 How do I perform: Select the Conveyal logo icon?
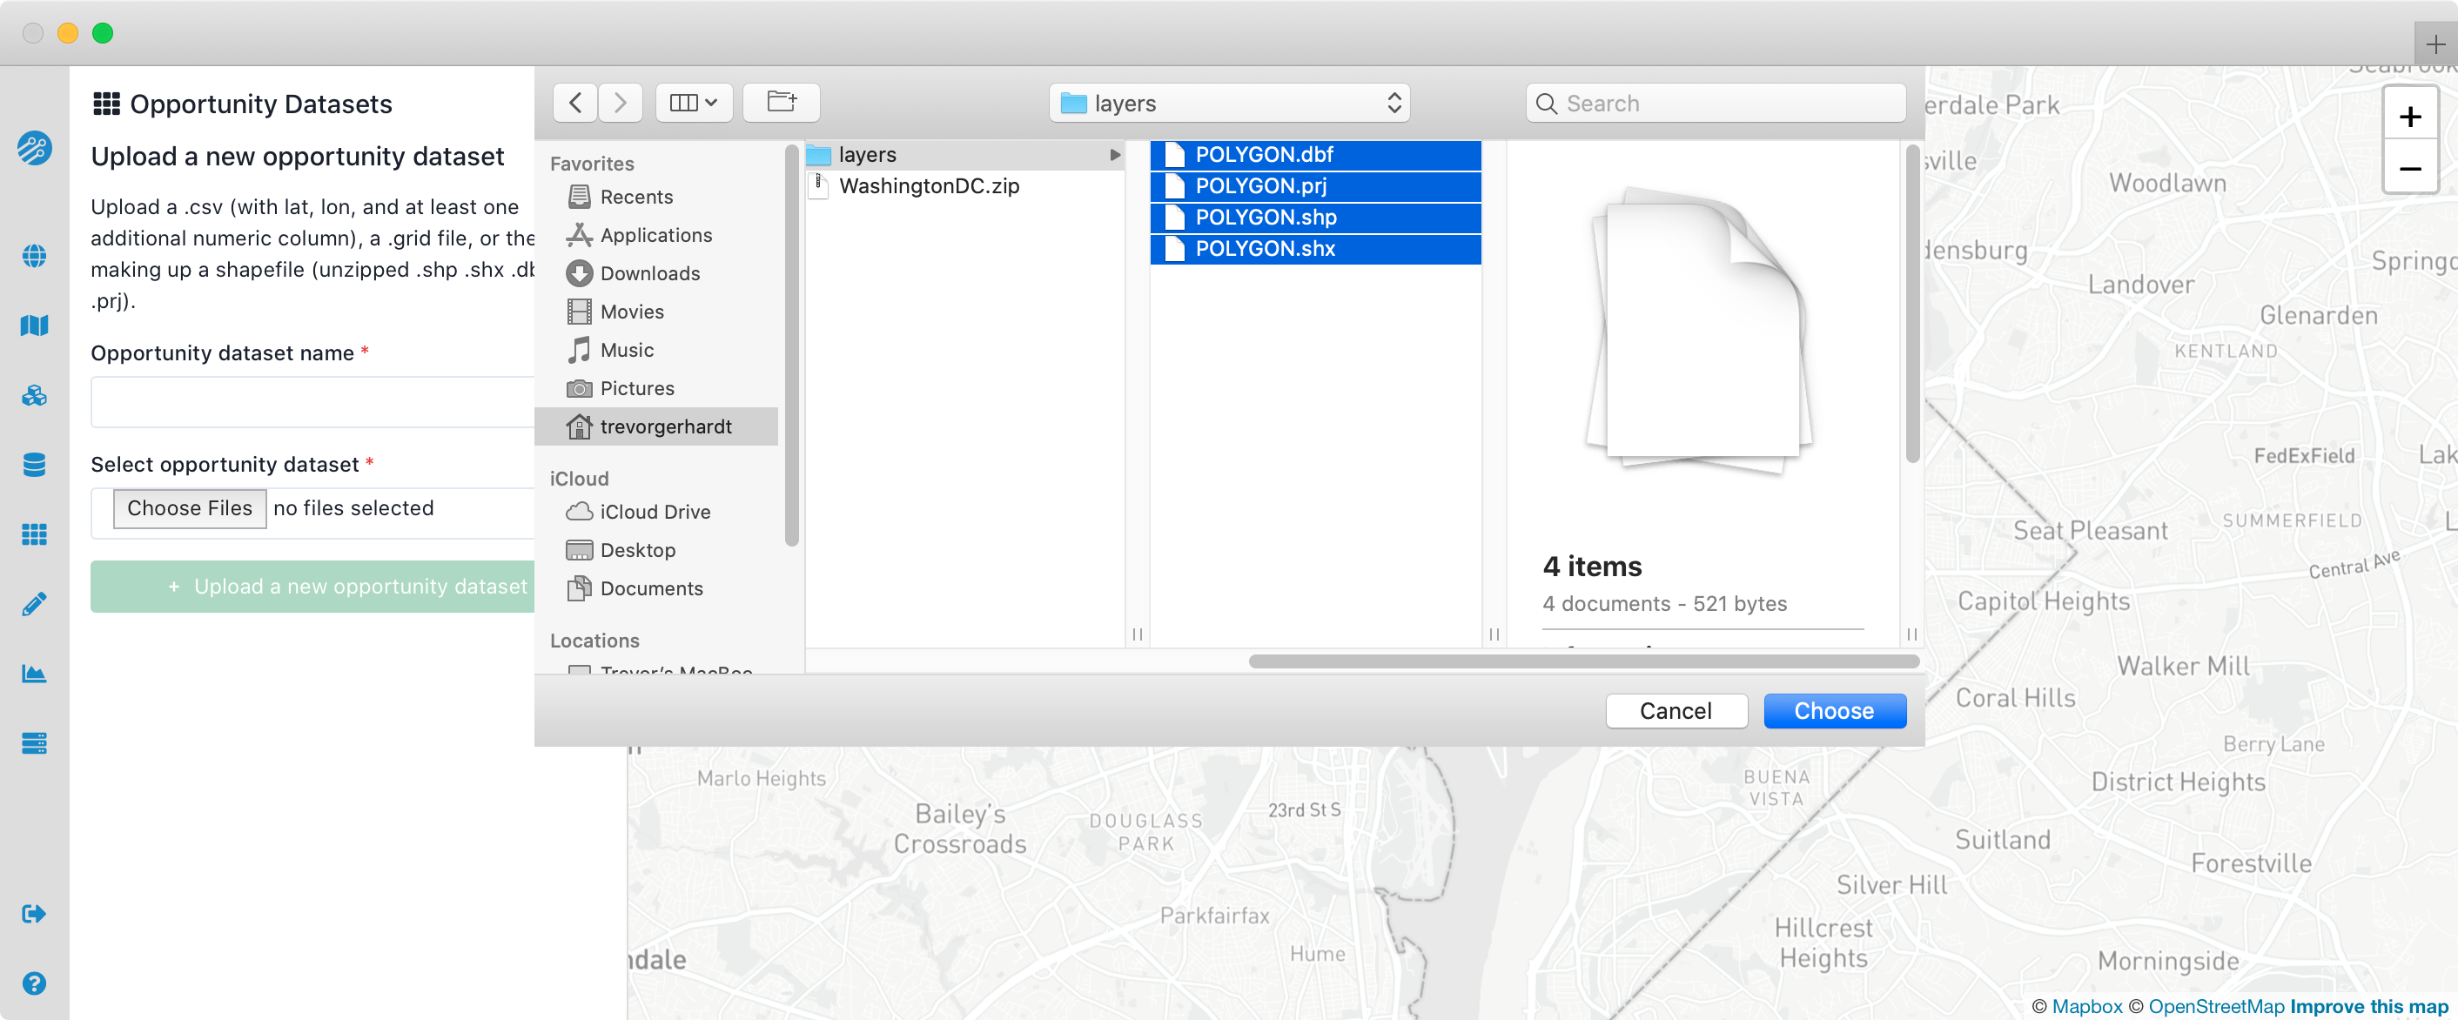[x=34, y=149]
